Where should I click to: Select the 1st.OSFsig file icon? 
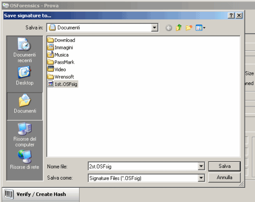50,84
